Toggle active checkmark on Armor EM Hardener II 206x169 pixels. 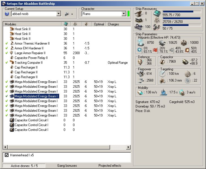tap(6, 48)
